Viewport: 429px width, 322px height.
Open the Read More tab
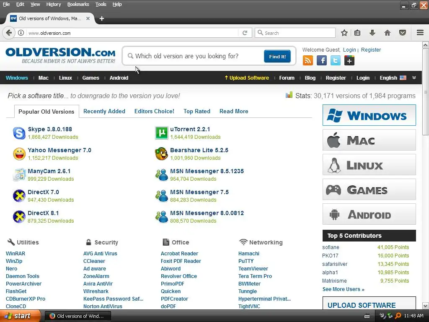pyautogui.click(x=234, y=111)
